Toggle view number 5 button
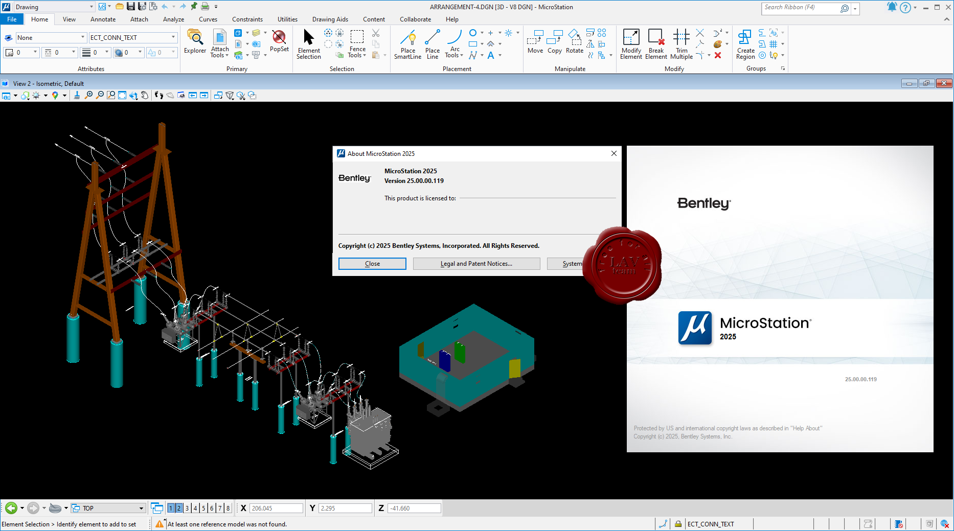The image size is (954, 531). tap(203, 508)
